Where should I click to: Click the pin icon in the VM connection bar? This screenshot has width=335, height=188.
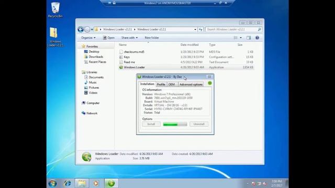pos(109,3)
